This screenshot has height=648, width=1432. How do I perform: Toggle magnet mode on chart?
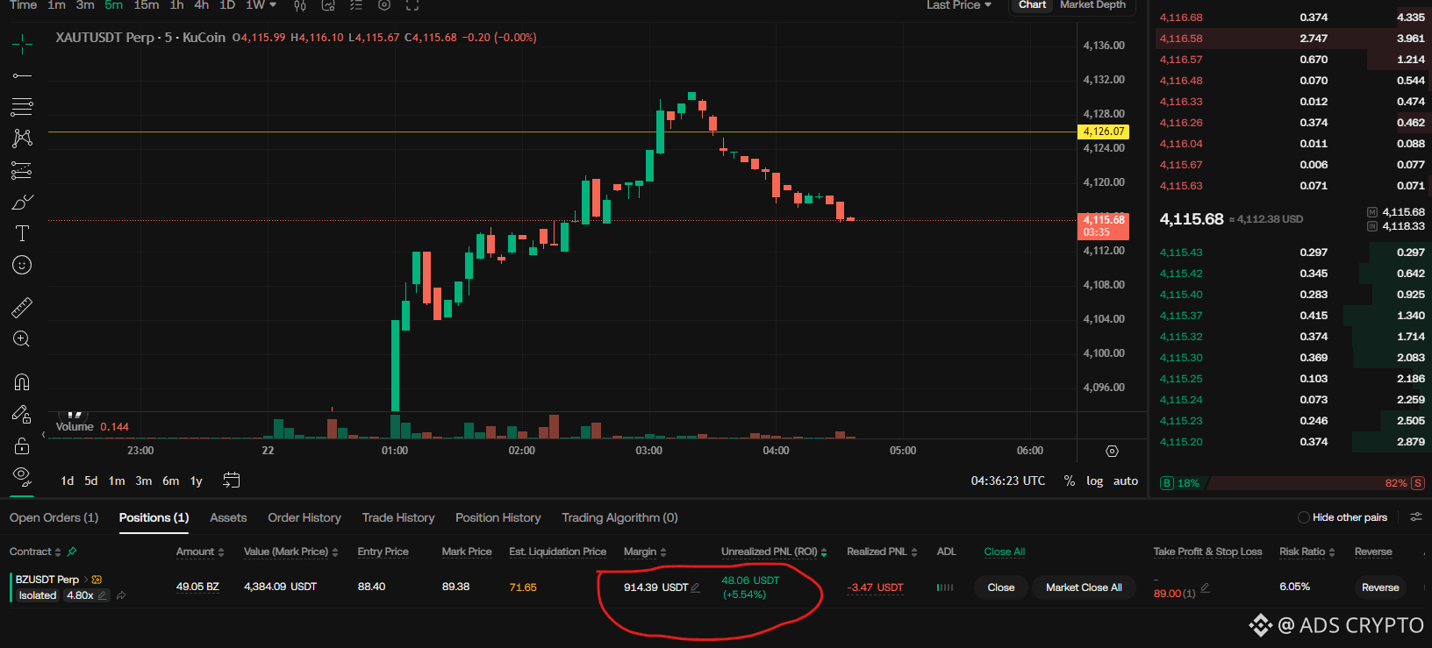coord(22,381)
